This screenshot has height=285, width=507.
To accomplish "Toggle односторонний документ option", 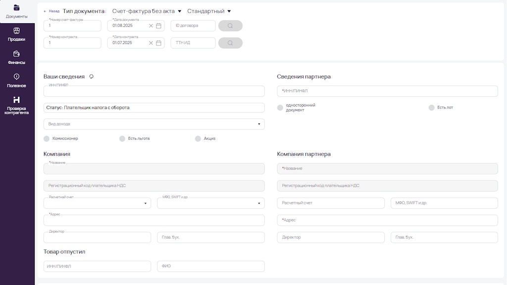I will (x=280, y=108).
